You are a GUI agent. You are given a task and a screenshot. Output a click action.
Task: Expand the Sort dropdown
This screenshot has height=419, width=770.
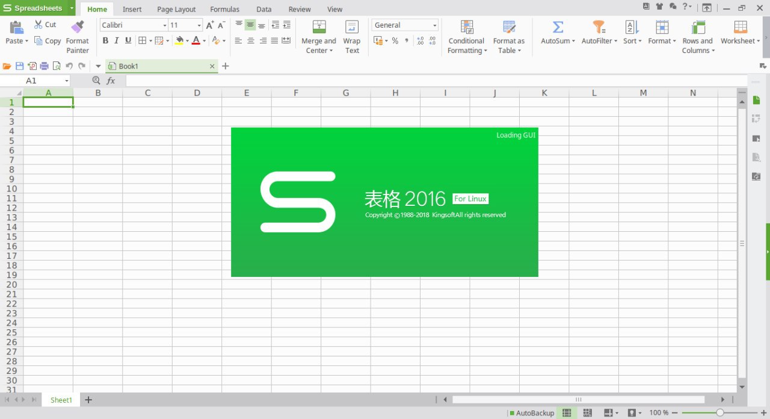[x=640, y=42]
